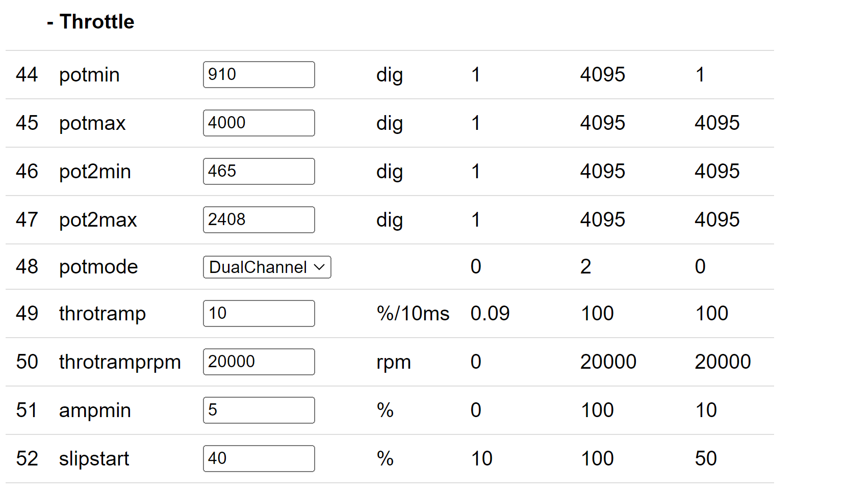Viewport: 847px width, 495px height.
Task: Click the slipstart value field
Action: (259, 459)
